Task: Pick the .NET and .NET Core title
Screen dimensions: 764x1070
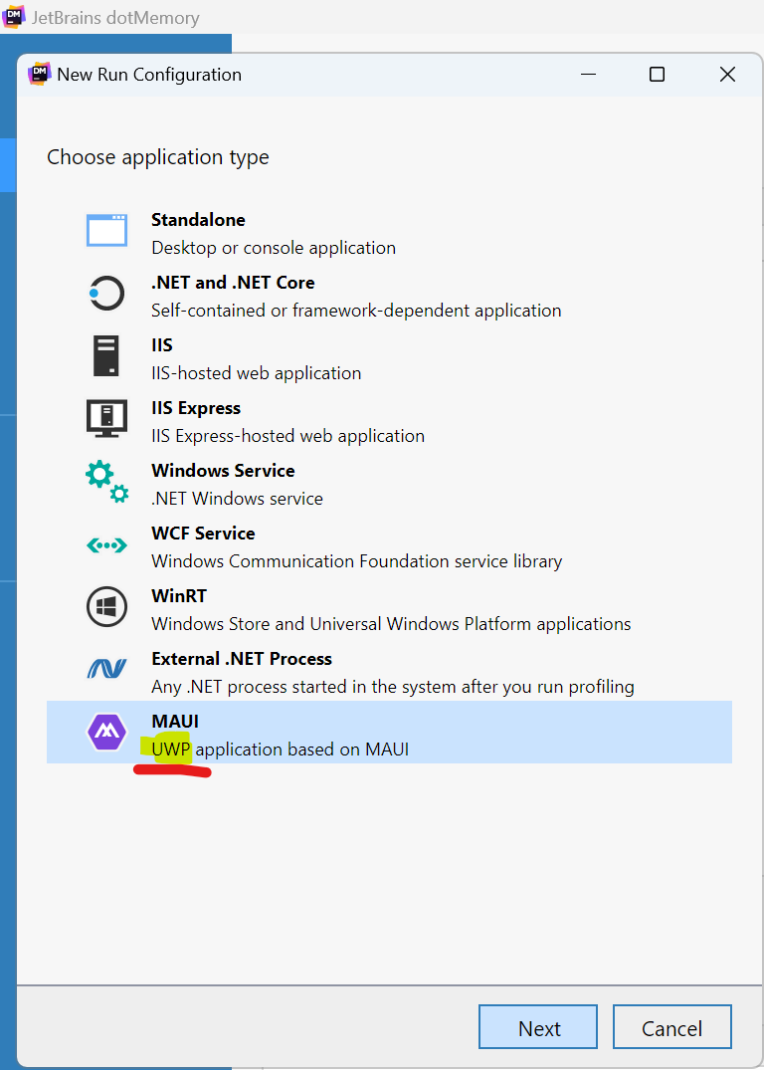Action: click(x=233, y=283)
